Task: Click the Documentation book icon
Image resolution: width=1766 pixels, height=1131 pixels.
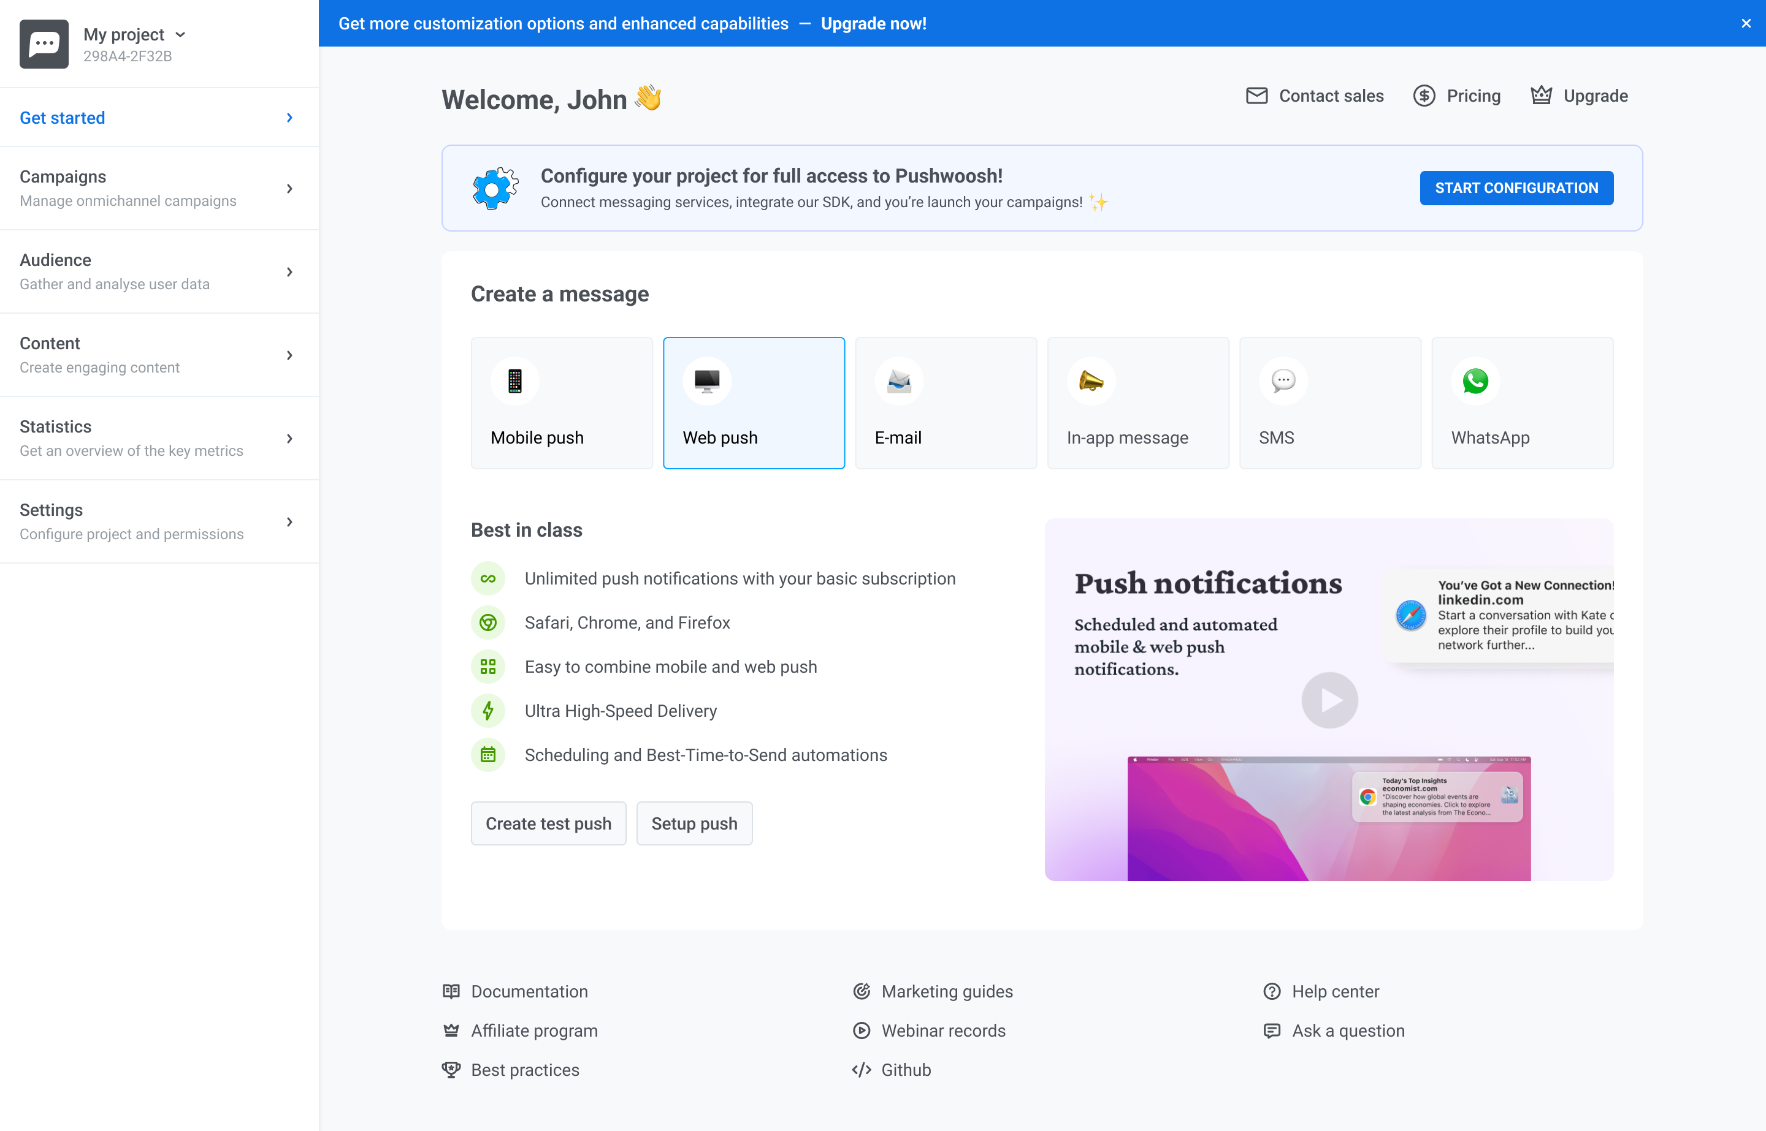Action: click(451, 991)
